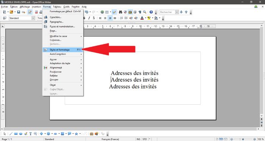Select the Line drawing tool
This screenshot has width=265, height=141.
click(x=11, y=134)
